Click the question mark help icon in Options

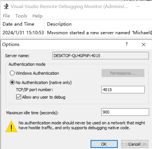(x=126, y=44)
